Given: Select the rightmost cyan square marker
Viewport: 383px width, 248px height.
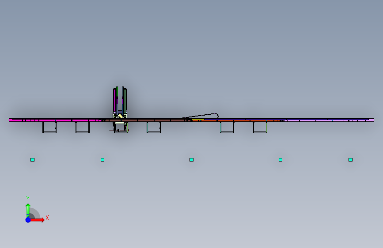Looking at the screenshot, I should pyautogui.click(x=350, y=160).
